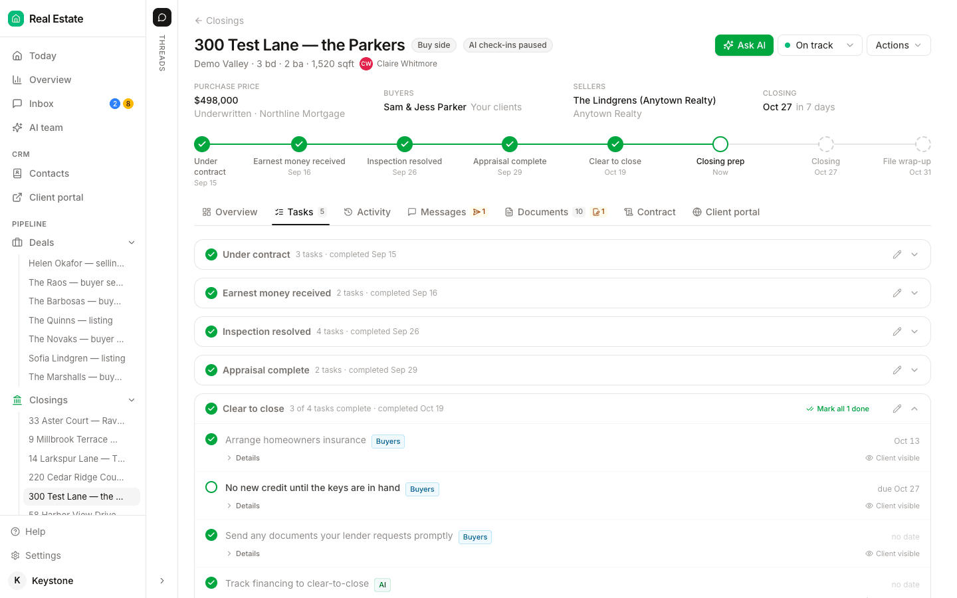Toggle Track financing to clear-to-close checkbox

(211, 583)
